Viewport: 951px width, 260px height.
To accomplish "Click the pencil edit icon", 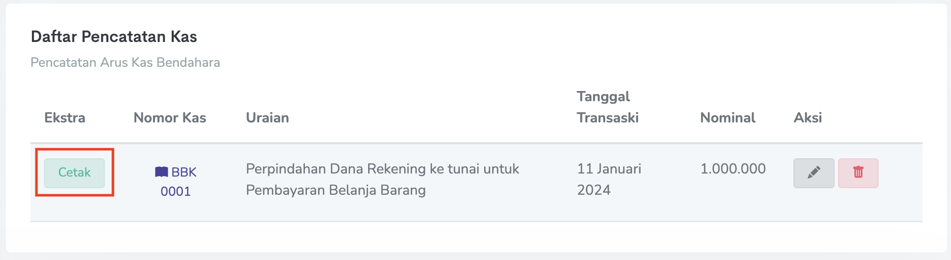I will (x=813, y=173).
